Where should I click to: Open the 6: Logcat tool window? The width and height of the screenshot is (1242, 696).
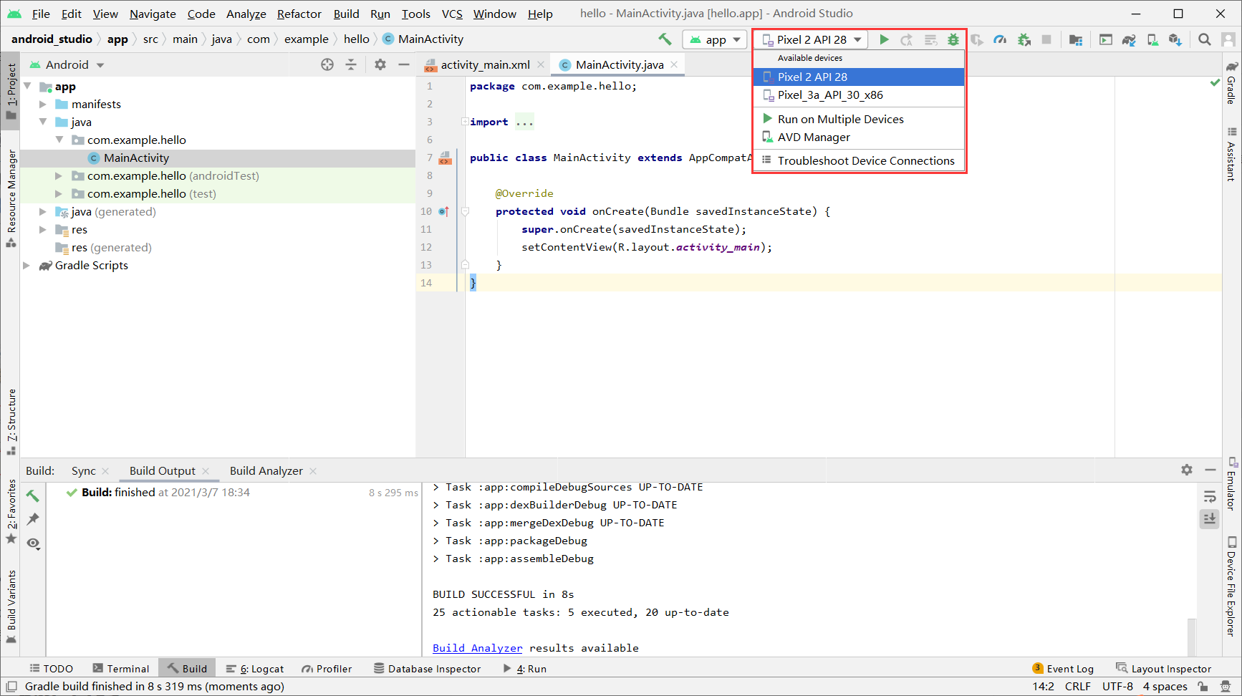[x=255, y=669]
